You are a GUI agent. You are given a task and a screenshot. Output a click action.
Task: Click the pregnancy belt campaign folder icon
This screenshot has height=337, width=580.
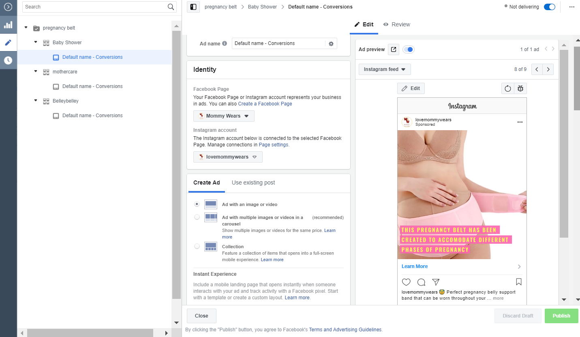(x=36, y=28)
